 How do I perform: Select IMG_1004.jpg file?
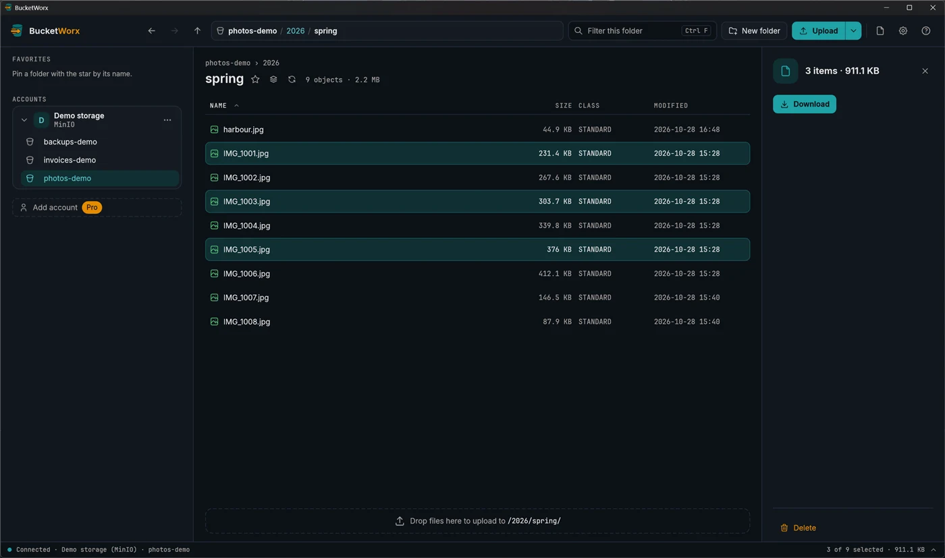477,225
